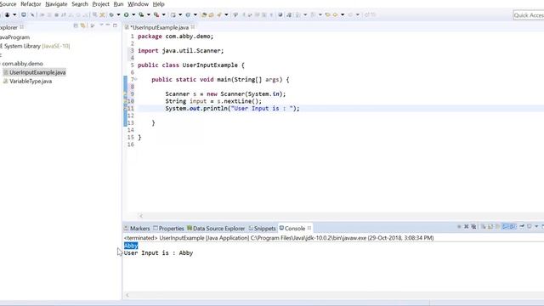Open the Debug button dropdown arrow
Screen dimensions: 544x306
click(118, 15)
